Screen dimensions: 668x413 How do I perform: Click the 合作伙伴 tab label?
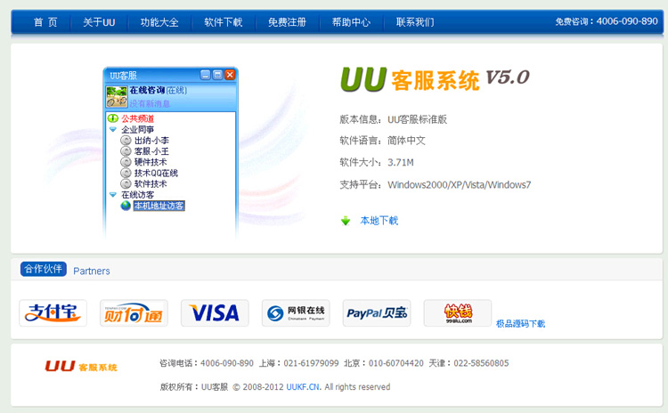pyautogui.click(x=44, y=269)
